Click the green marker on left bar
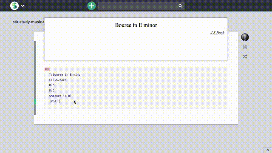272x153 pixels. [x=35, y=101]
